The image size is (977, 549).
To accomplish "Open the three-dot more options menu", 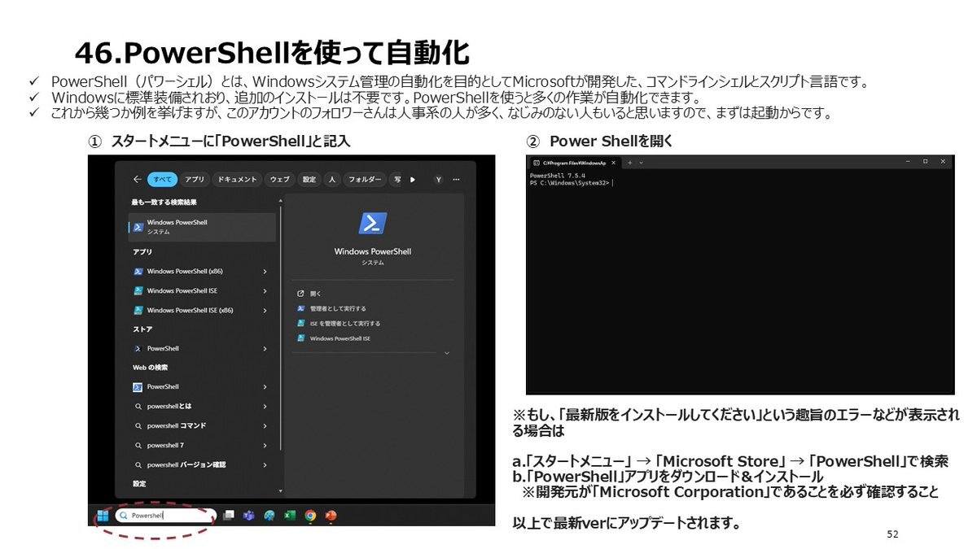I will [x=456, y=179].
